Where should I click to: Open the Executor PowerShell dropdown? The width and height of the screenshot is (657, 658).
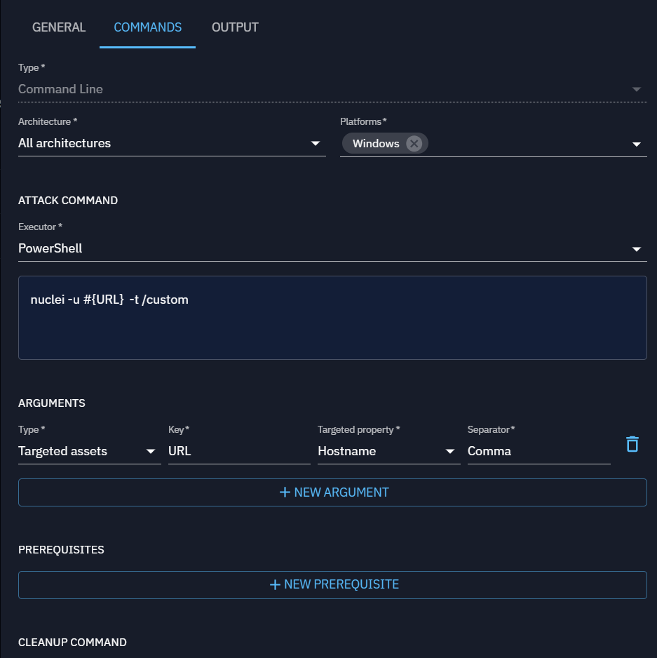tap(636, 249)
